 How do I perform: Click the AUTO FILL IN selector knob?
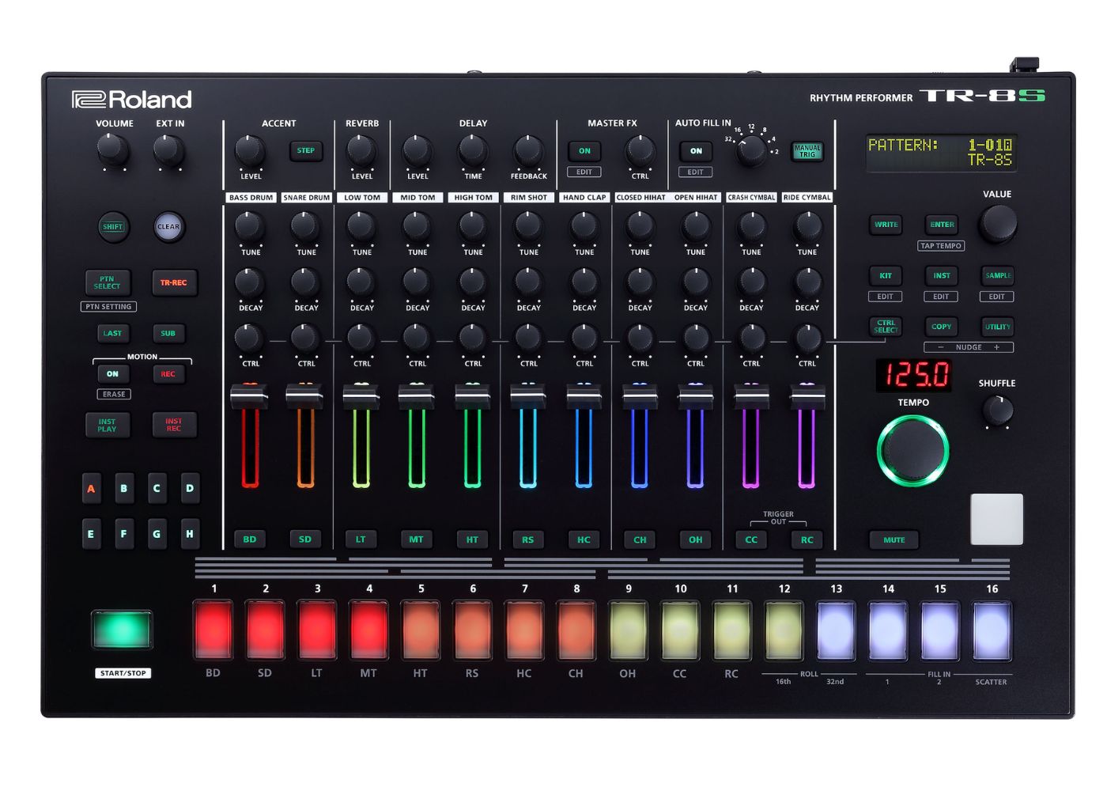(x=751, y=150)
